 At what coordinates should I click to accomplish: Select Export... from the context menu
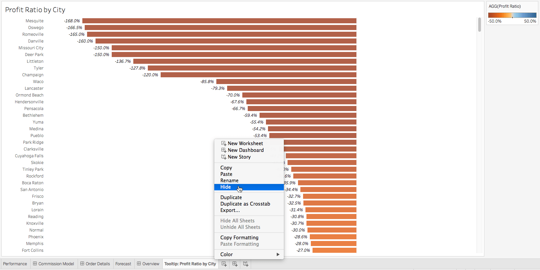230,210
